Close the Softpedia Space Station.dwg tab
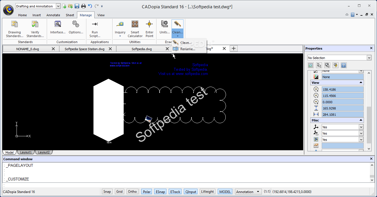 [110, 49]
